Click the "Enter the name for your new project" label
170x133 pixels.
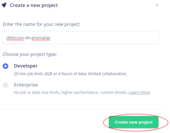click(x=41, y=24)
